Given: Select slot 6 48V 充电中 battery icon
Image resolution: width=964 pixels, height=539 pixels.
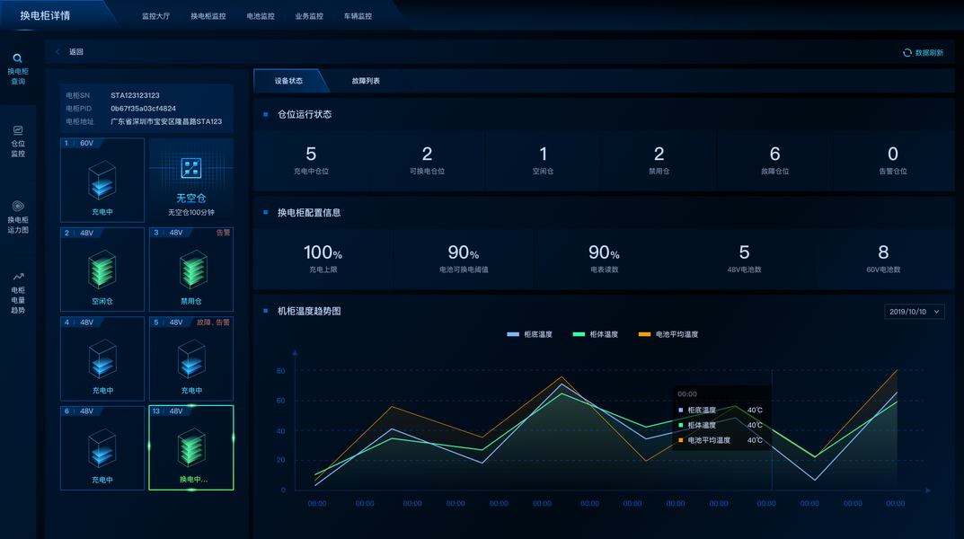Looking at the screenshot, I should [x=102, y=448].
